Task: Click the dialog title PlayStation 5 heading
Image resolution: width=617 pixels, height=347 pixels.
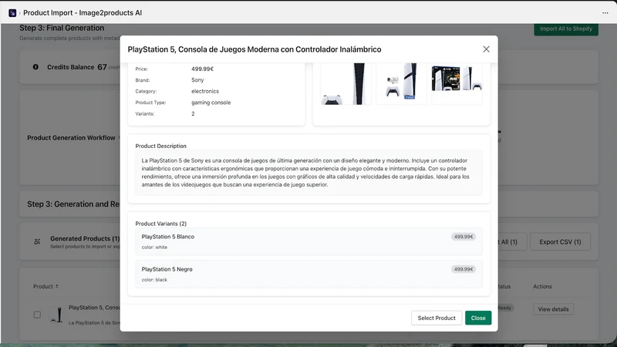Action: (255, 49)
